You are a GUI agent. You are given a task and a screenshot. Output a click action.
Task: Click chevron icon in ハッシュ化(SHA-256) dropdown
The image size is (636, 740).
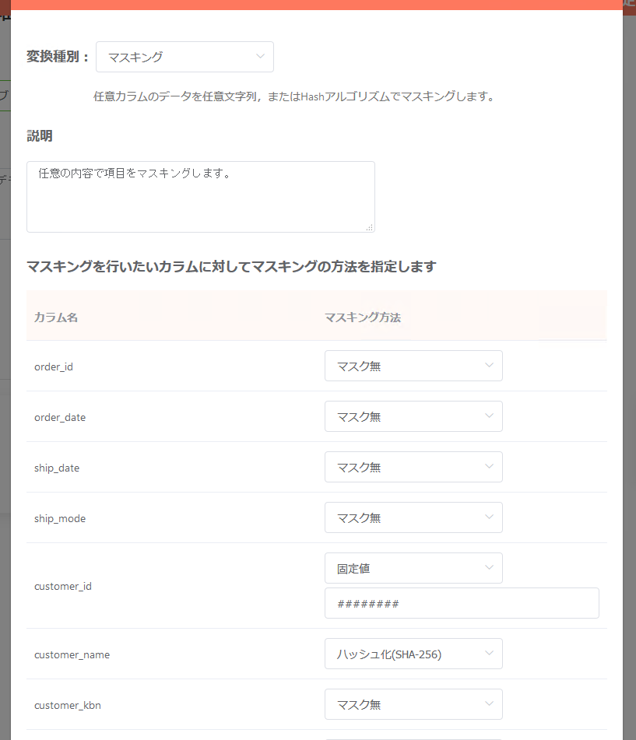coord(489,653)
